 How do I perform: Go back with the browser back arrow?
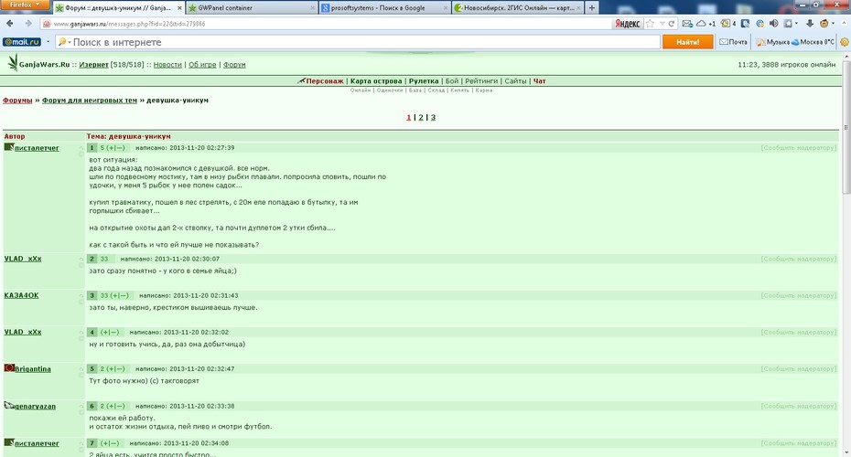[x=10, y=24]
